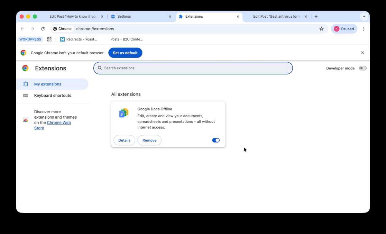This screenshot has width=386, height=234.
Task: Click the Keyboard shortcuts icon in sidebar
Action: [26, 95]
